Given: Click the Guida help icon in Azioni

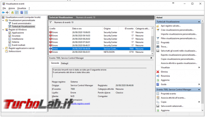Looking at the screenshot, I should (x=158, y=84).
